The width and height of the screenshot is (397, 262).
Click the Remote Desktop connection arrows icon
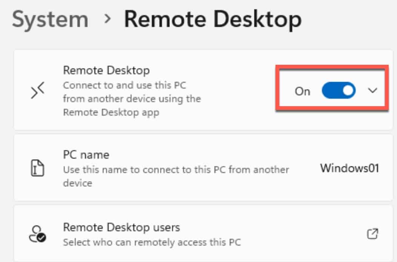pyautogui.click(x=37, y=90)
